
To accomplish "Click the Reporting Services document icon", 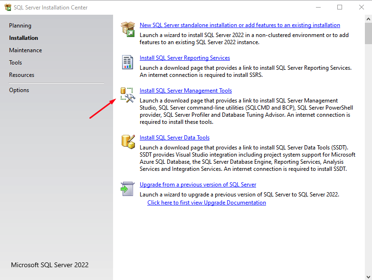I will tap(127, 62).
